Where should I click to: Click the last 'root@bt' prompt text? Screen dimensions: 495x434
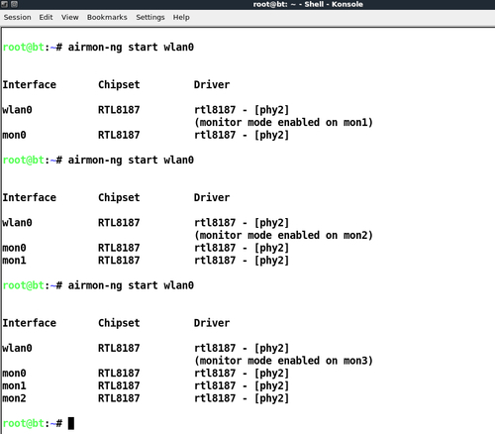[x=24, y=423]
